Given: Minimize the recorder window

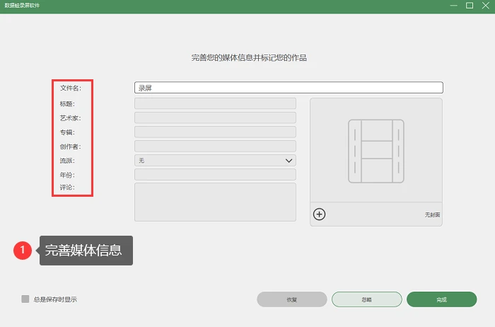Looking at the screenshot, I should pos(454,6).
